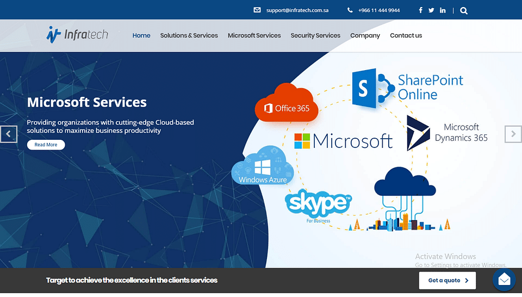
Task: Open site search magnifier icon
Action: point(464,11)
